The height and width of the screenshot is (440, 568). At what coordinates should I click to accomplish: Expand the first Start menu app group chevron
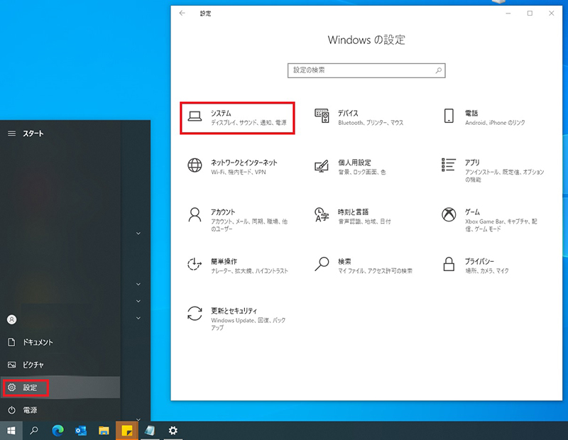click(x=138, y=233)
